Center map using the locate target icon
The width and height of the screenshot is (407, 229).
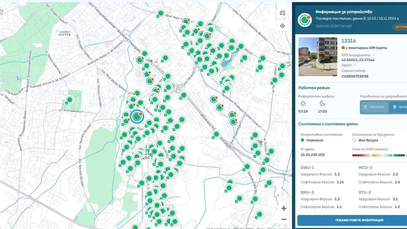tap(283, 26)
